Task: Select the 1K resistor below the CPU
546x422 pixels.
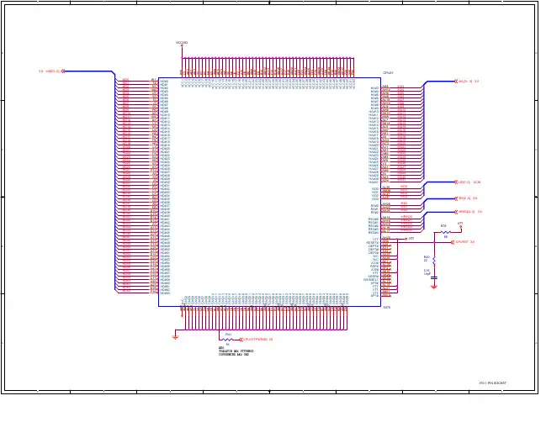Action: click(x=227, y=340)
